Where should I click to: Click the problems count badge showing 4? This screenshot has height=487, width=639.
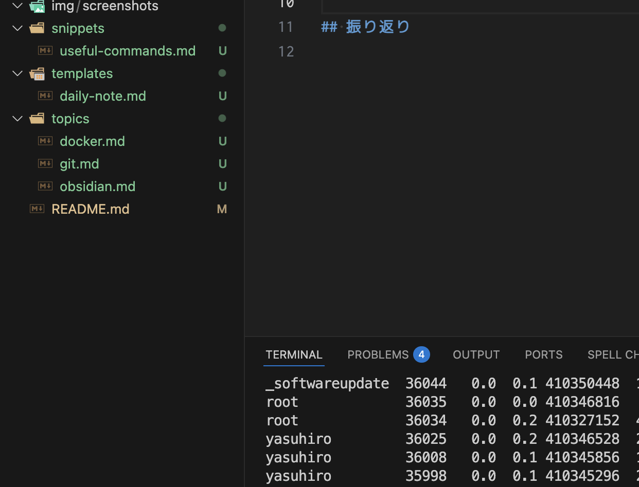(x=421, y=354)
